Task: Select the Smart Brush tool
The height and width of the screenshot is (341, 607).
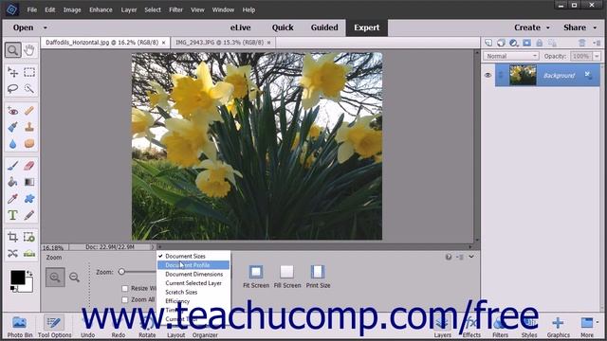Action: click(12, 127)
